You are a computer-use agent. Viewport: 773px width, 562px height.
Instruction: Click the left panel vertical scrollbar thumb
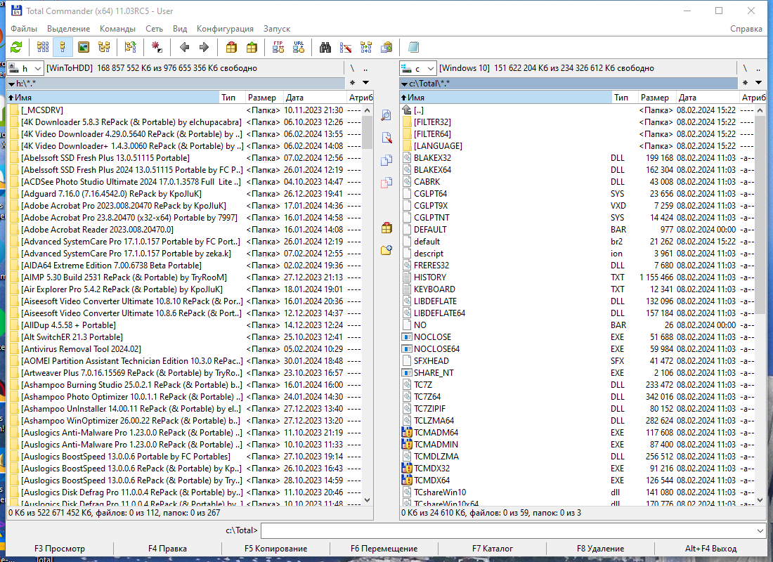click(367, 132)
